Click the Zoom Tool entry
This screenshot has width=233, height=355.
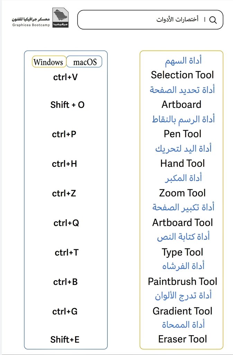click(182, 193)
